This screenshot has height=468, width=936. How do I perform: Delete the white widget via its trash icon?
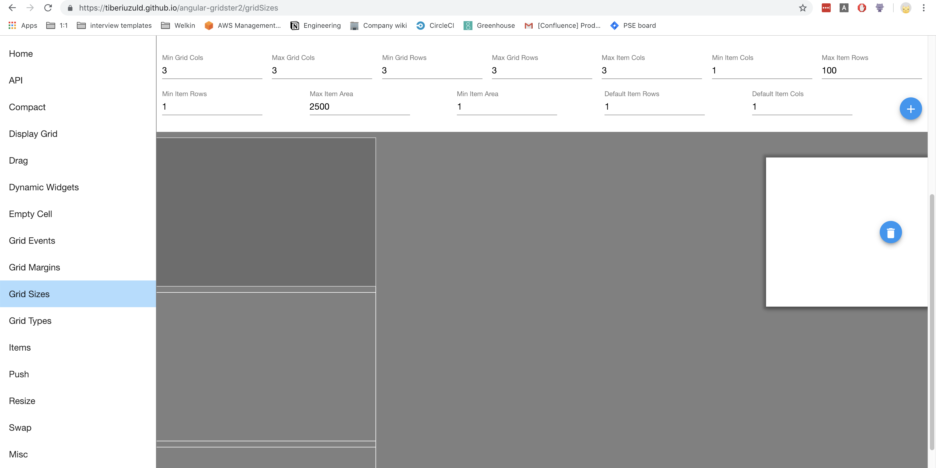(891, 232)
